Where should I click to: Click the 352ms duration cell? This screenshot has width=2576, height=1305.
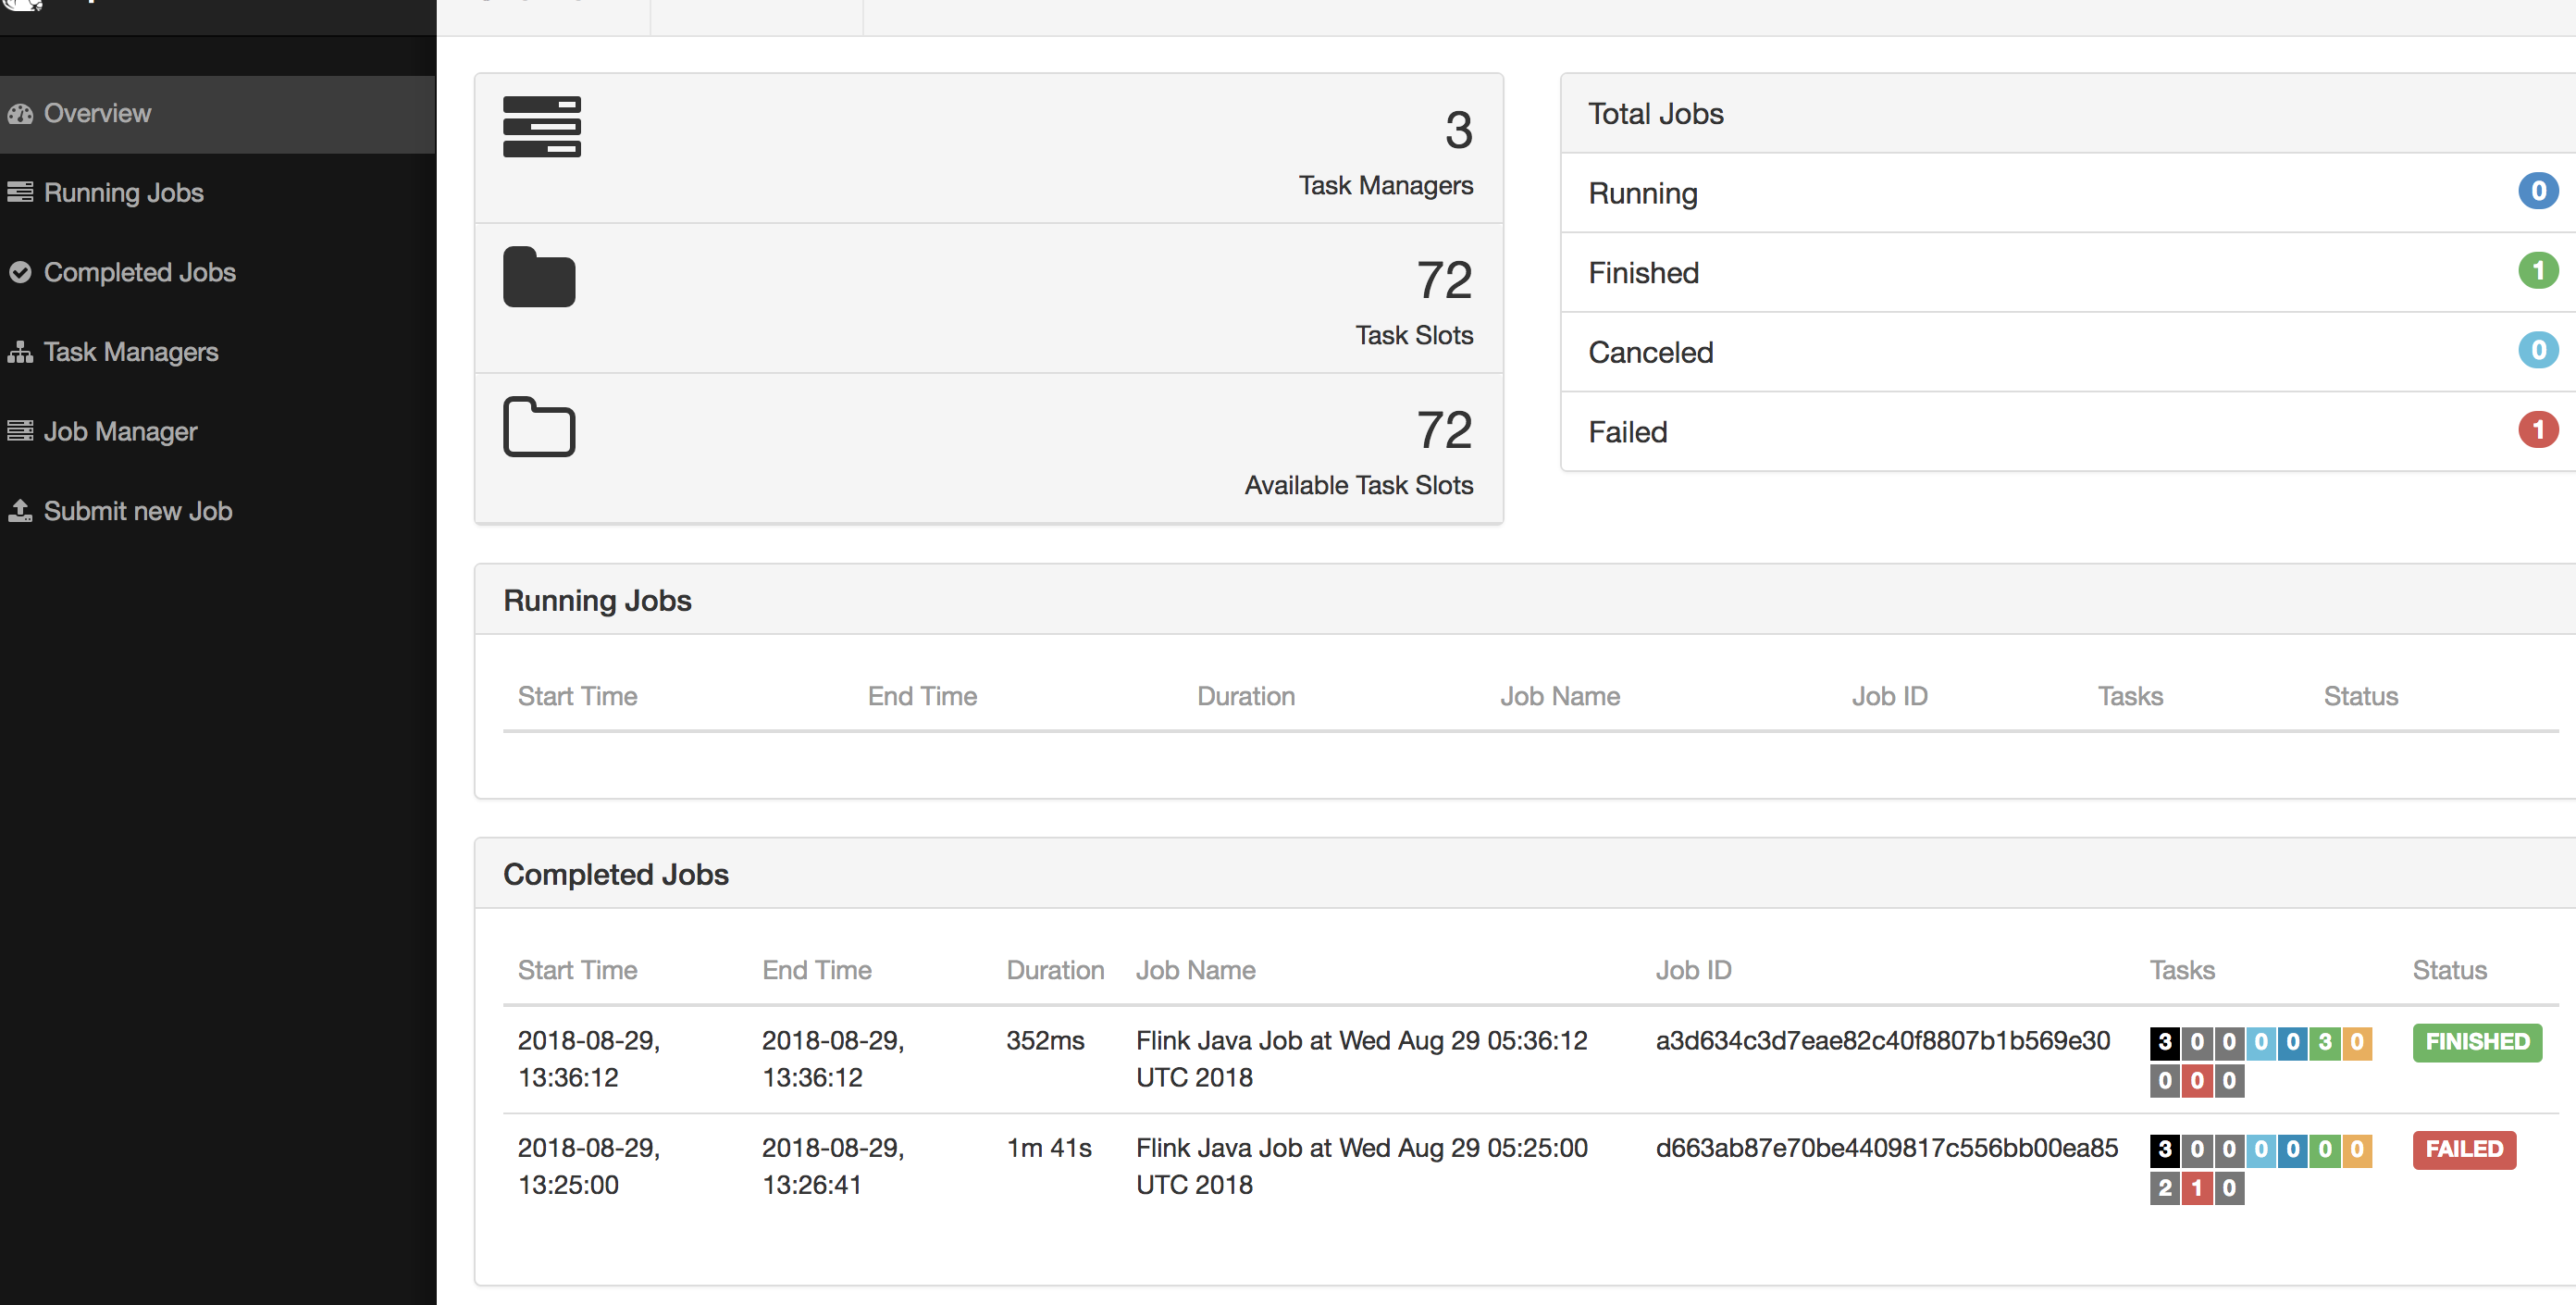(x=1045, y=1041)
